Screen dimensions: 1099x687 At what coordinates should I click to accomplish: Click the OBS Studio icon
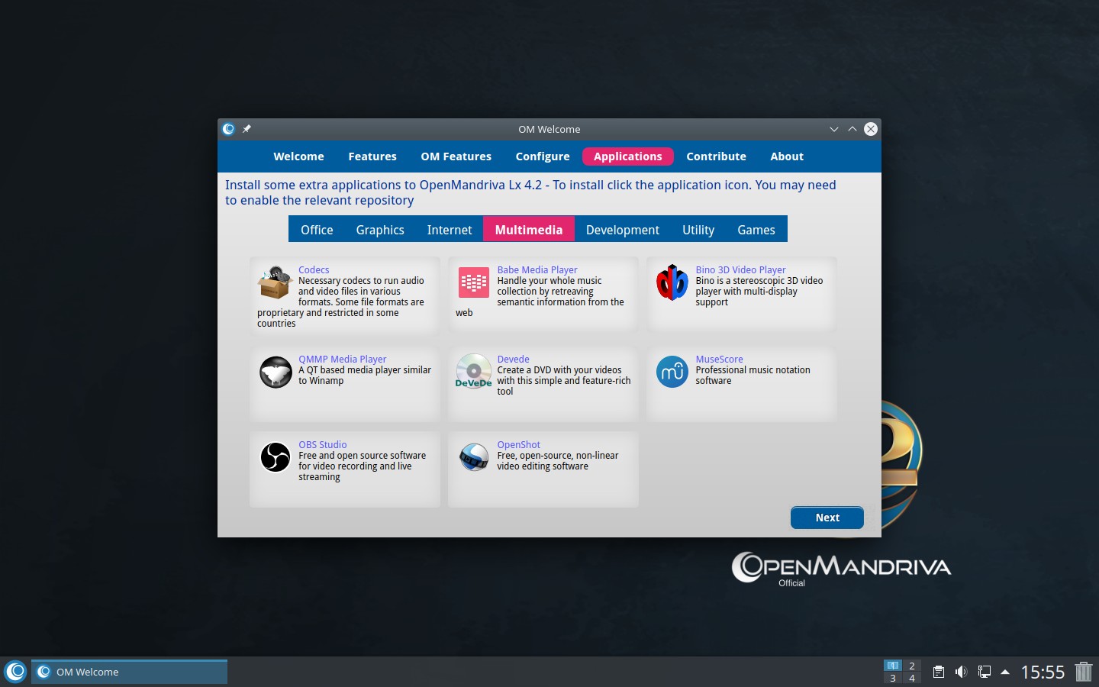pyautogui.click(x=275, y=457)
